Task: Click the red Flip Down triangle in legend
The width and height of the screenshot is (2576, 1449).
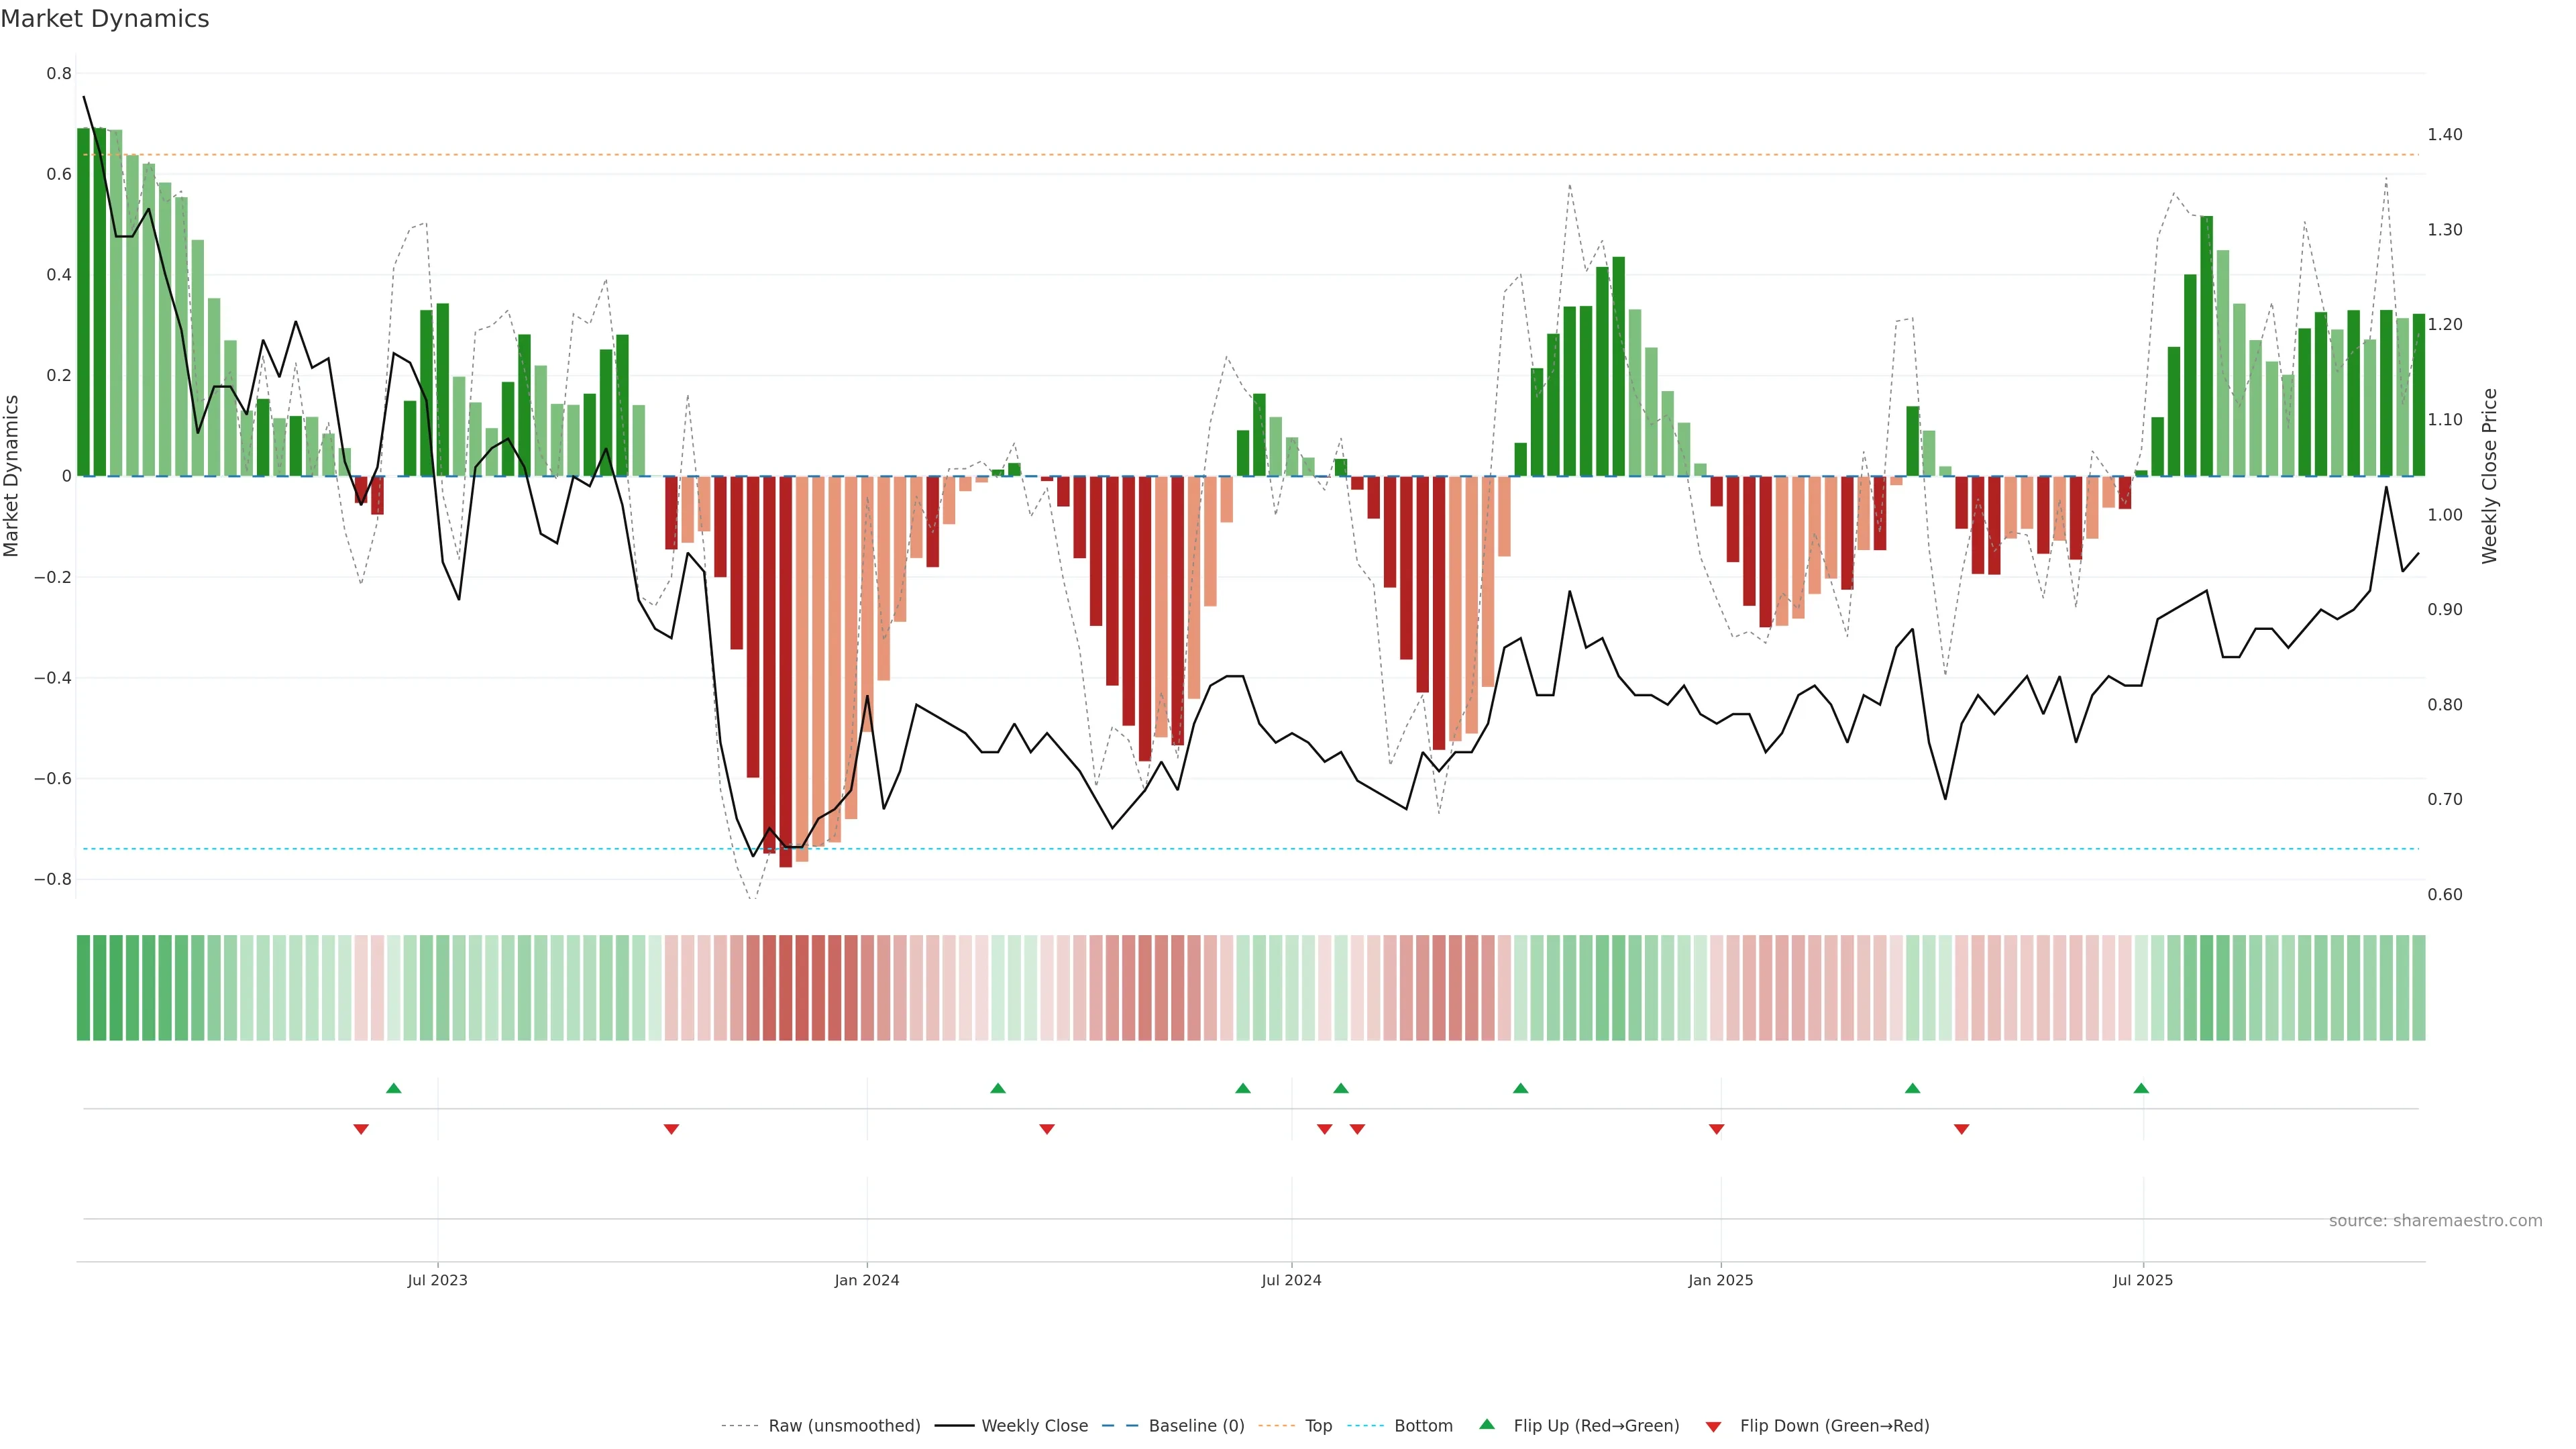Action: (1713, 1427)
